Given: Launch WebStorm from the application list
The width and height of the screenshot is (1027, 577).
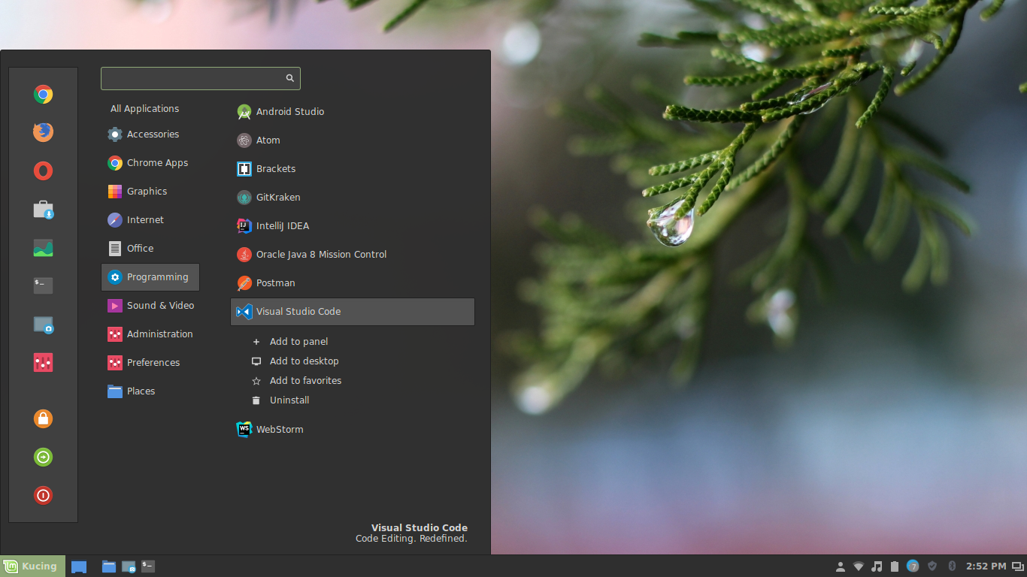Looking at the screenshot, I should click(279, 429).
